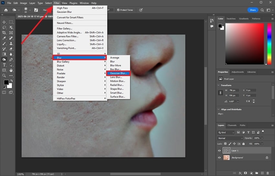Viewport: 275px width, 176px height.
Task: Open the Image menu
Action: (24, 3)
